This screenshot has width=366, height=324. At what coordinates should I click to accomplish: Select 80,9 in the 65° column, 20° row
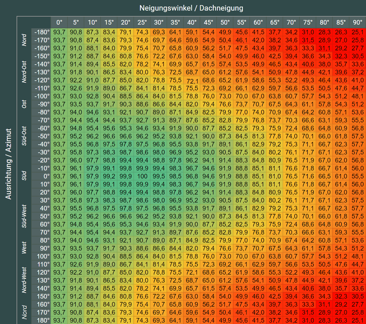(275, 192)
